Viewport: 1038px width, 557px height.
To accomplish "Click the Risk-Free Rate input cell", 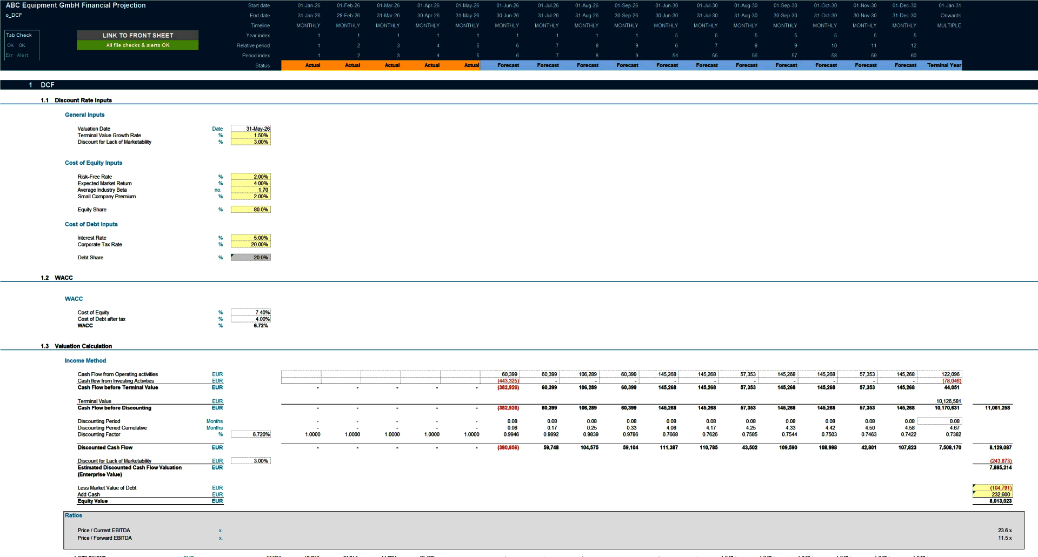I will [250, 177].
